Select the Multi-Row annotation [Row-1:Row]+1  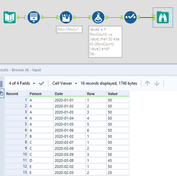click(x=69, y=30)
